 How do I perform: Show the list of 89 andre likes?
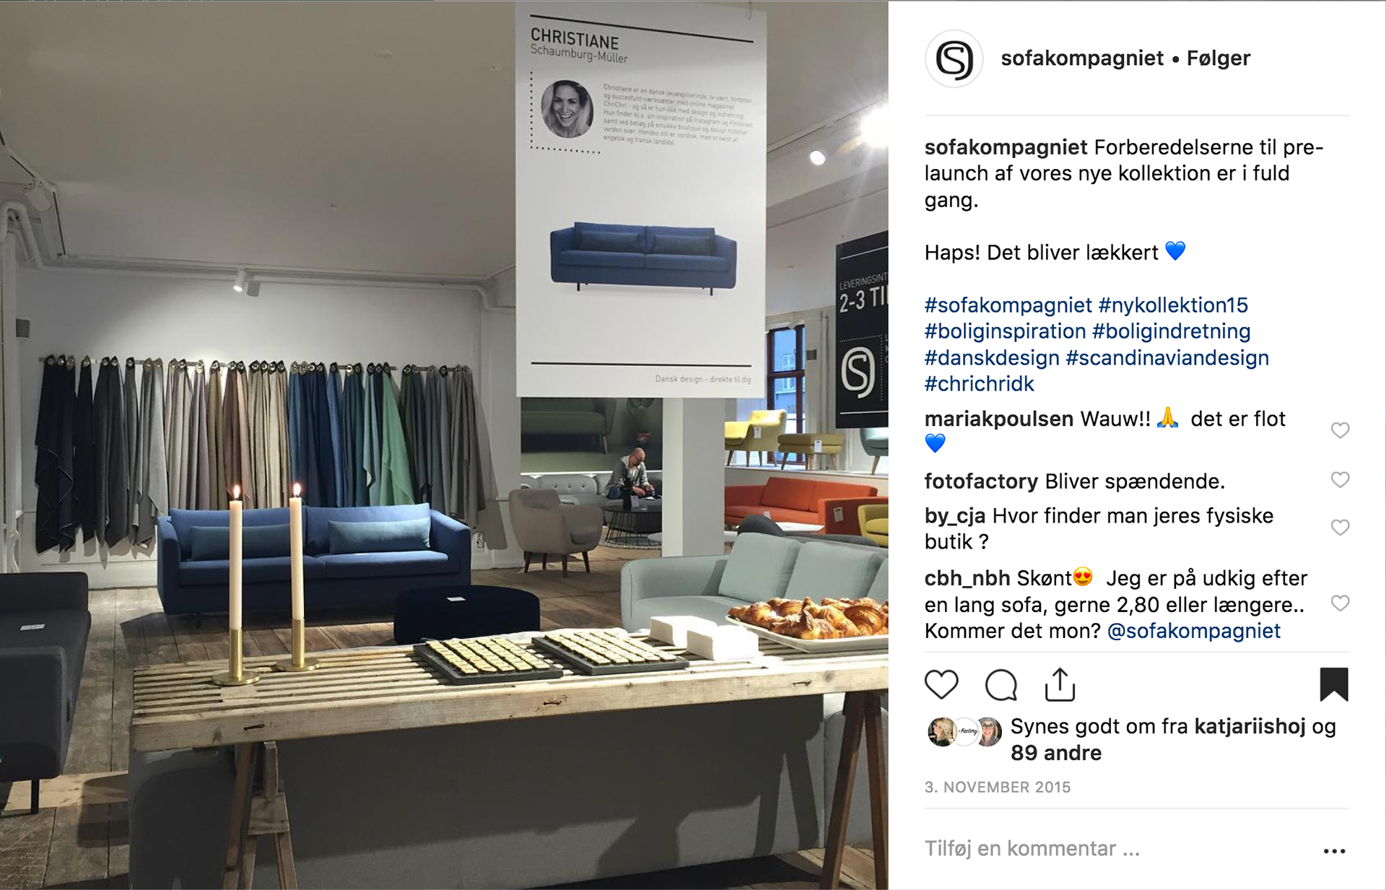(1056, 753)
